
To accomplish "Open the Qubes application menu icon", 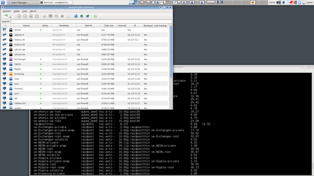I will [x=3, y=2].
